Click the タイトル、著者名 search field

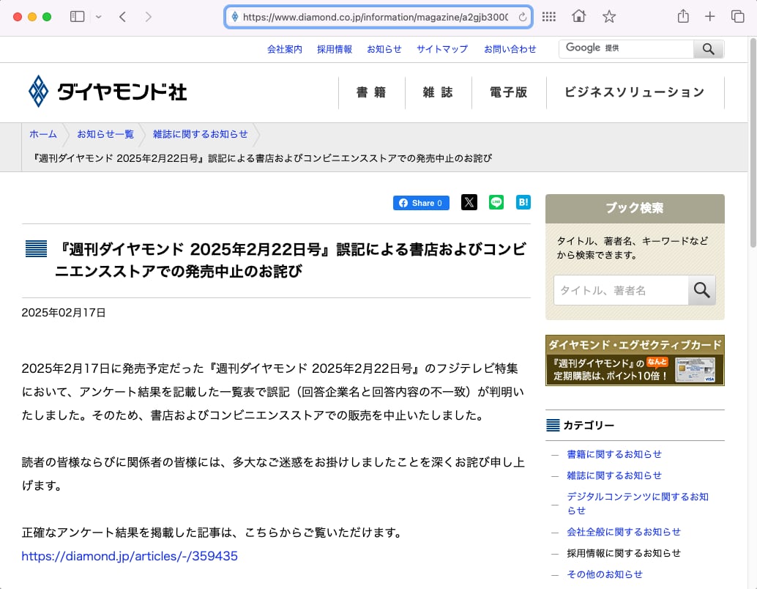click(621, 291)
